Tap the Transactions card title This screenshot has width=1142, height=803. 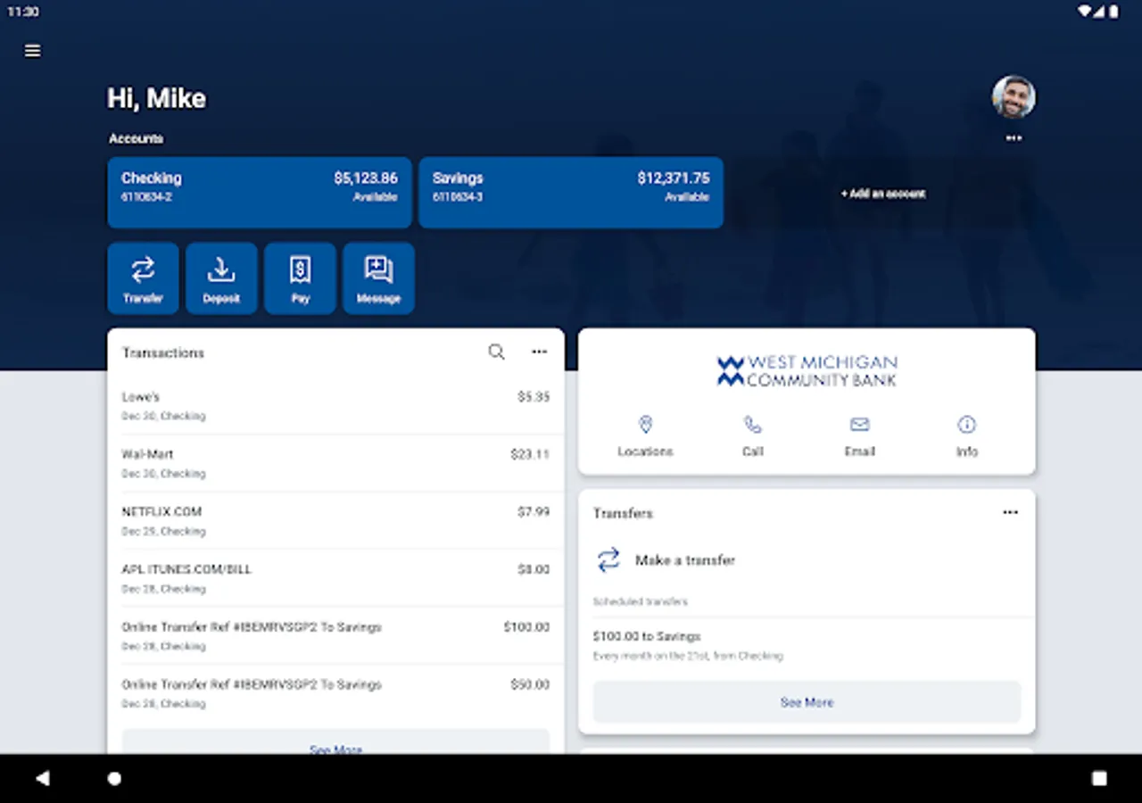point(163,353)
